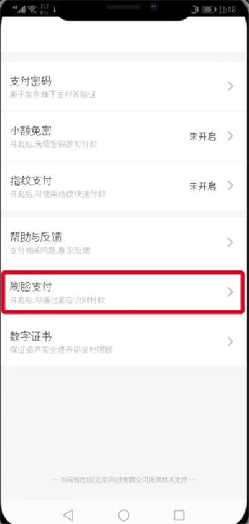Viewport: 249px width, 524px height.
Task: Tap the Android back navigation triangle
Action: click(x=68, y=514)
